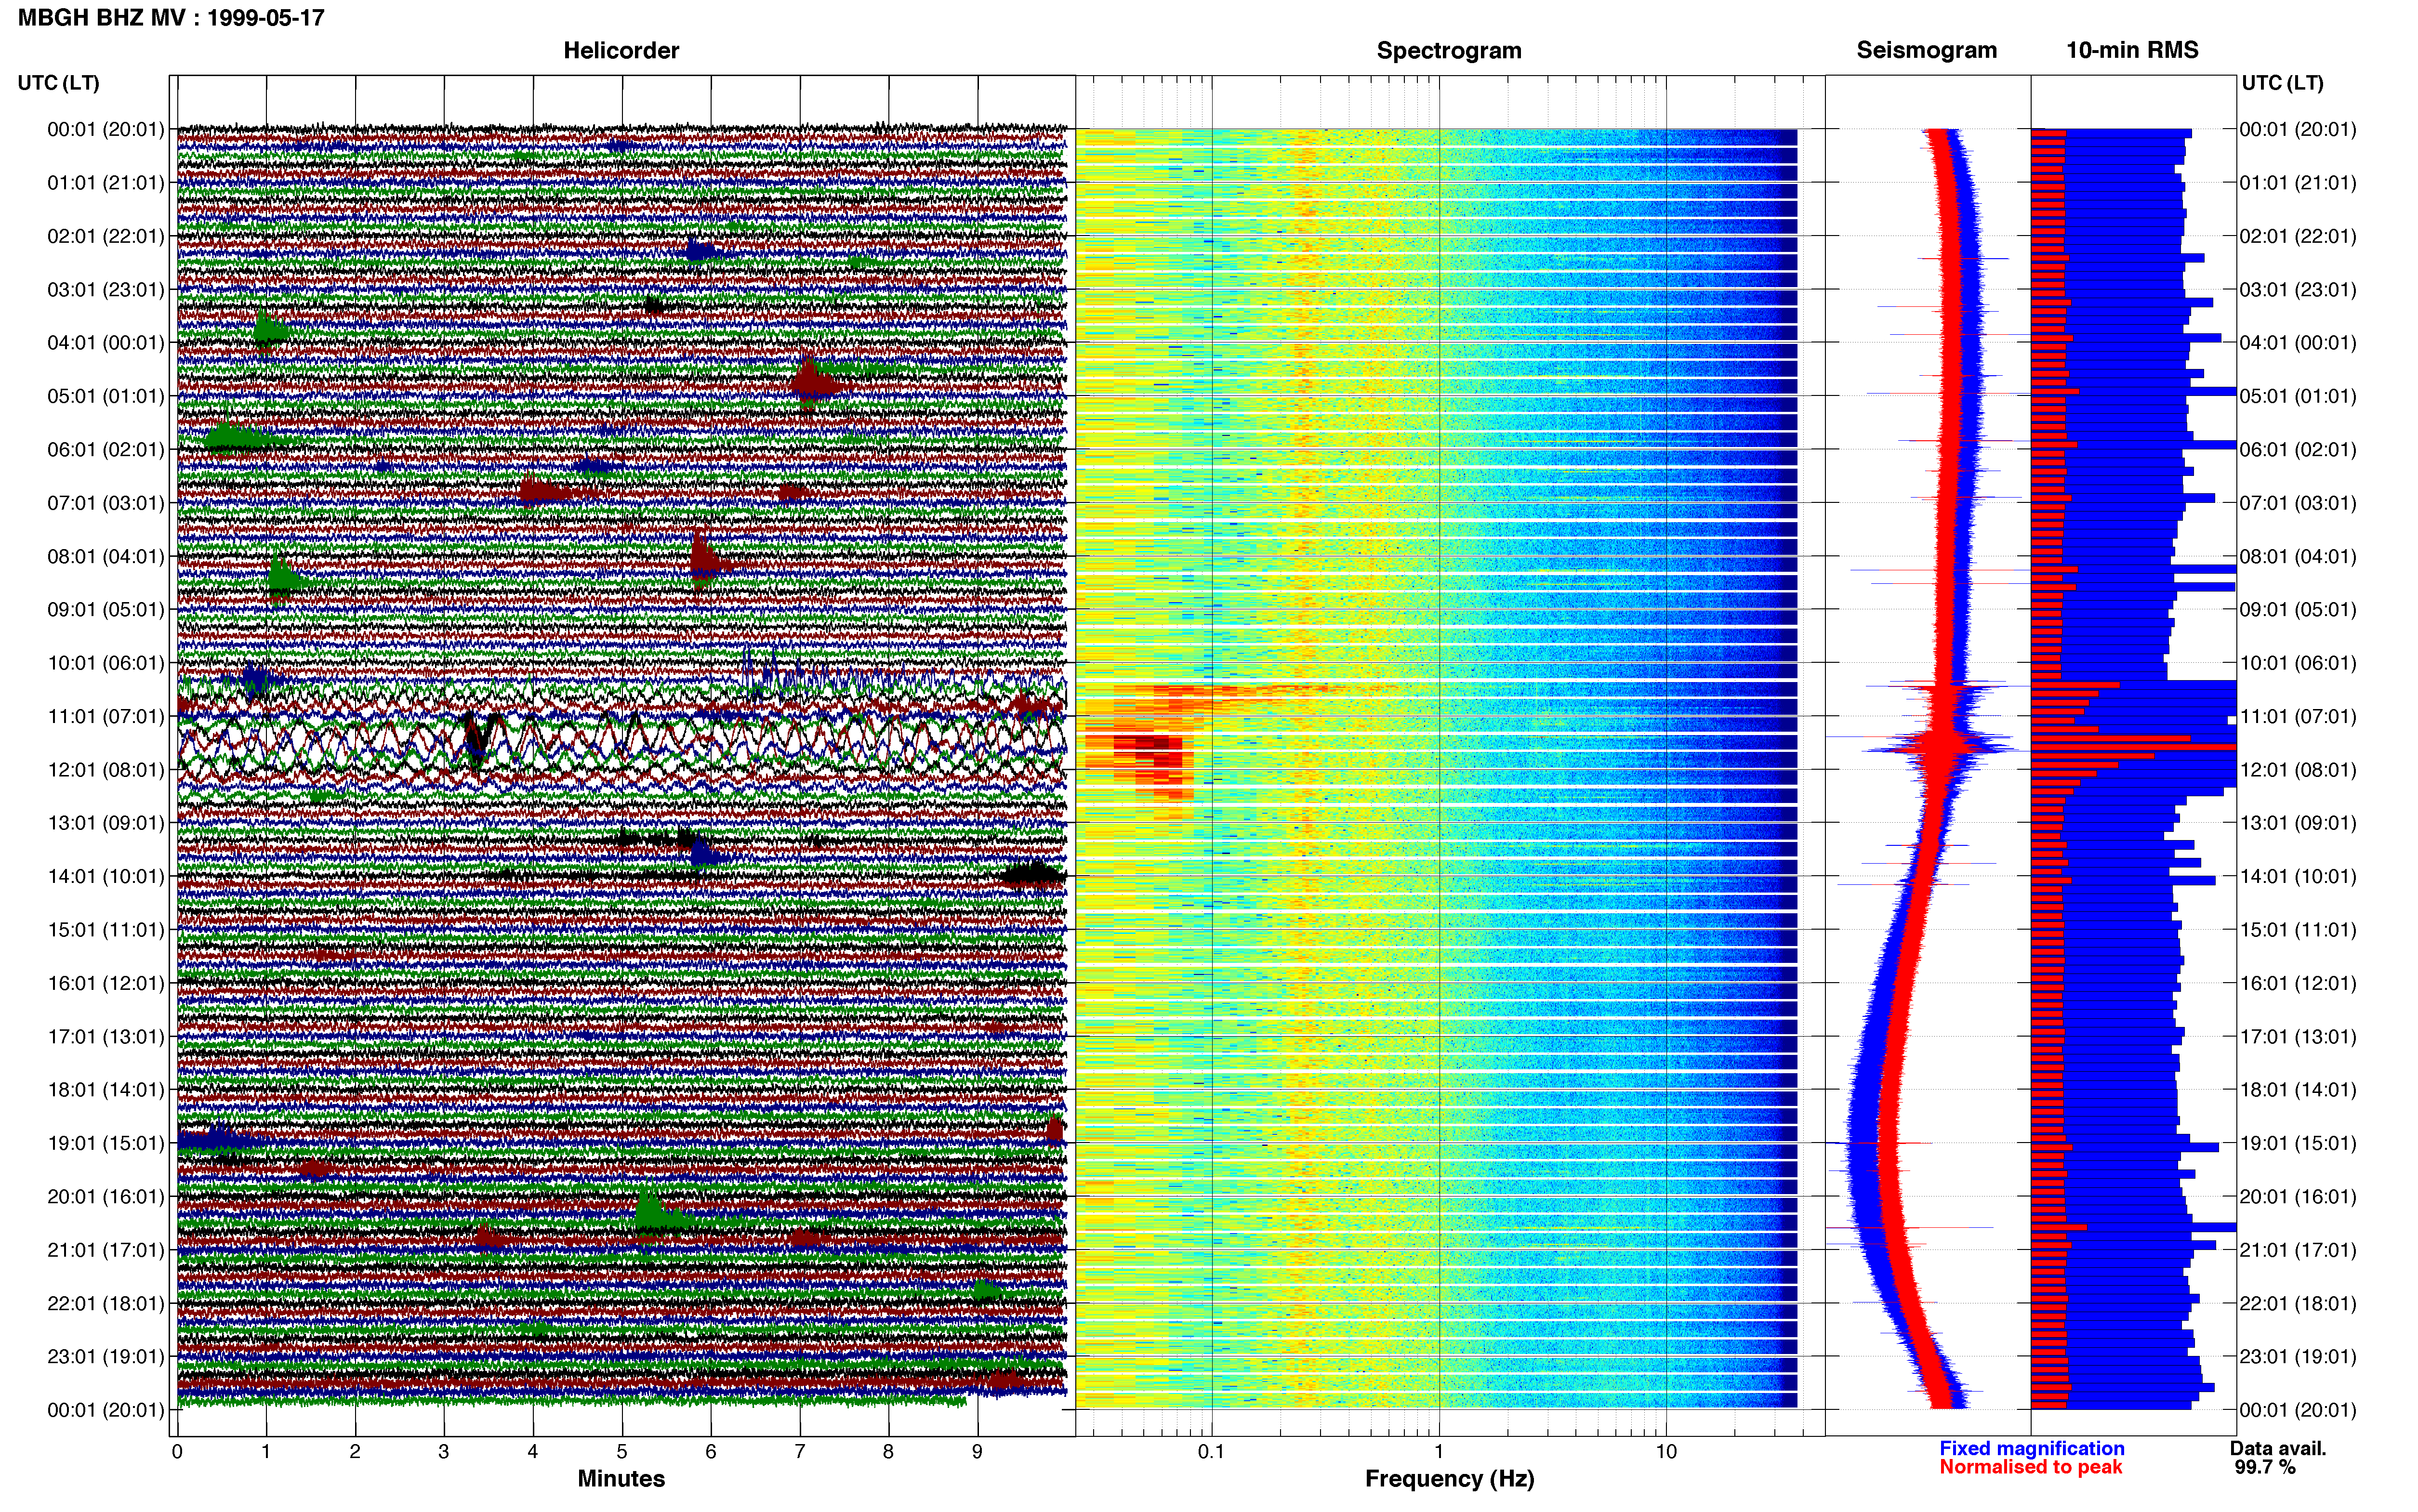Click the 1 tick on the Frequency axis

(x=1439, y=1452)
